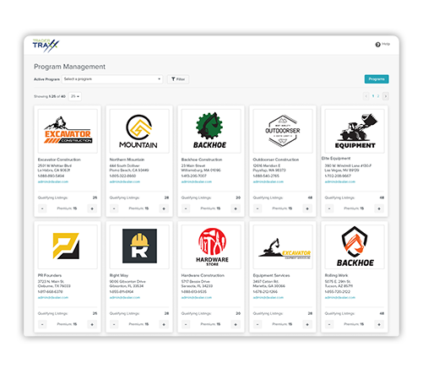Increase Premium count for Hardware Construction

[236, 324]
